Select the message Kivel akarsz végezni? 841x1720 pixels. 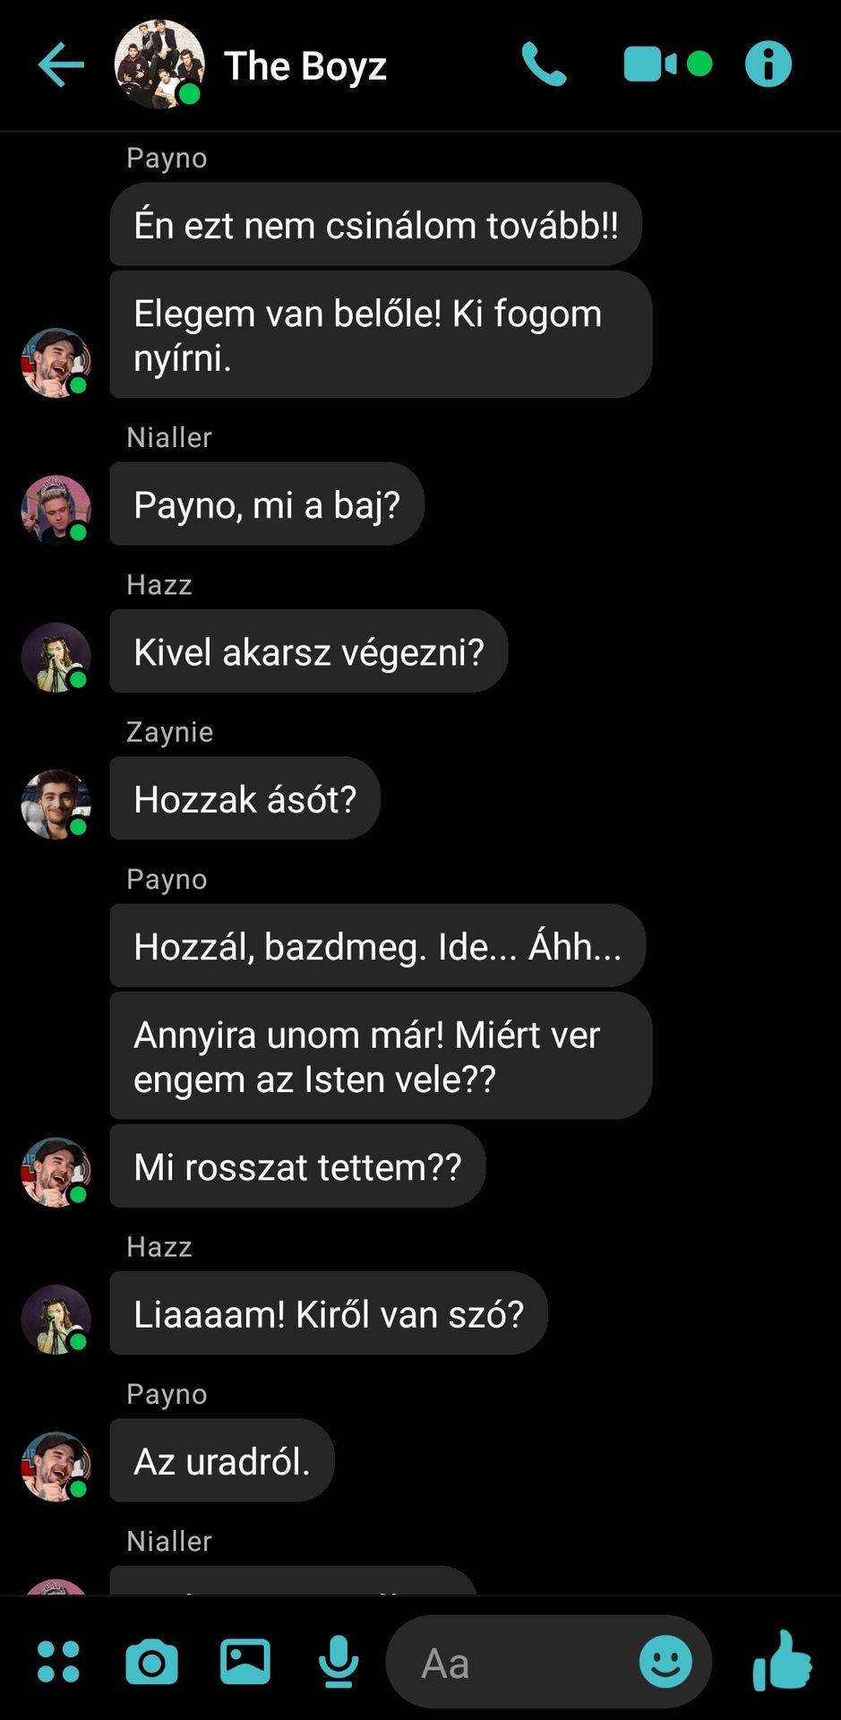309,651
